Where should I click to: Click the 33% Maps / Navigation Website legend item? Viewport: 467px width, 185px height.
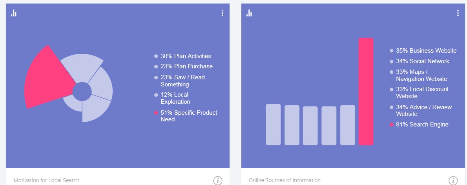pos(421,75)
